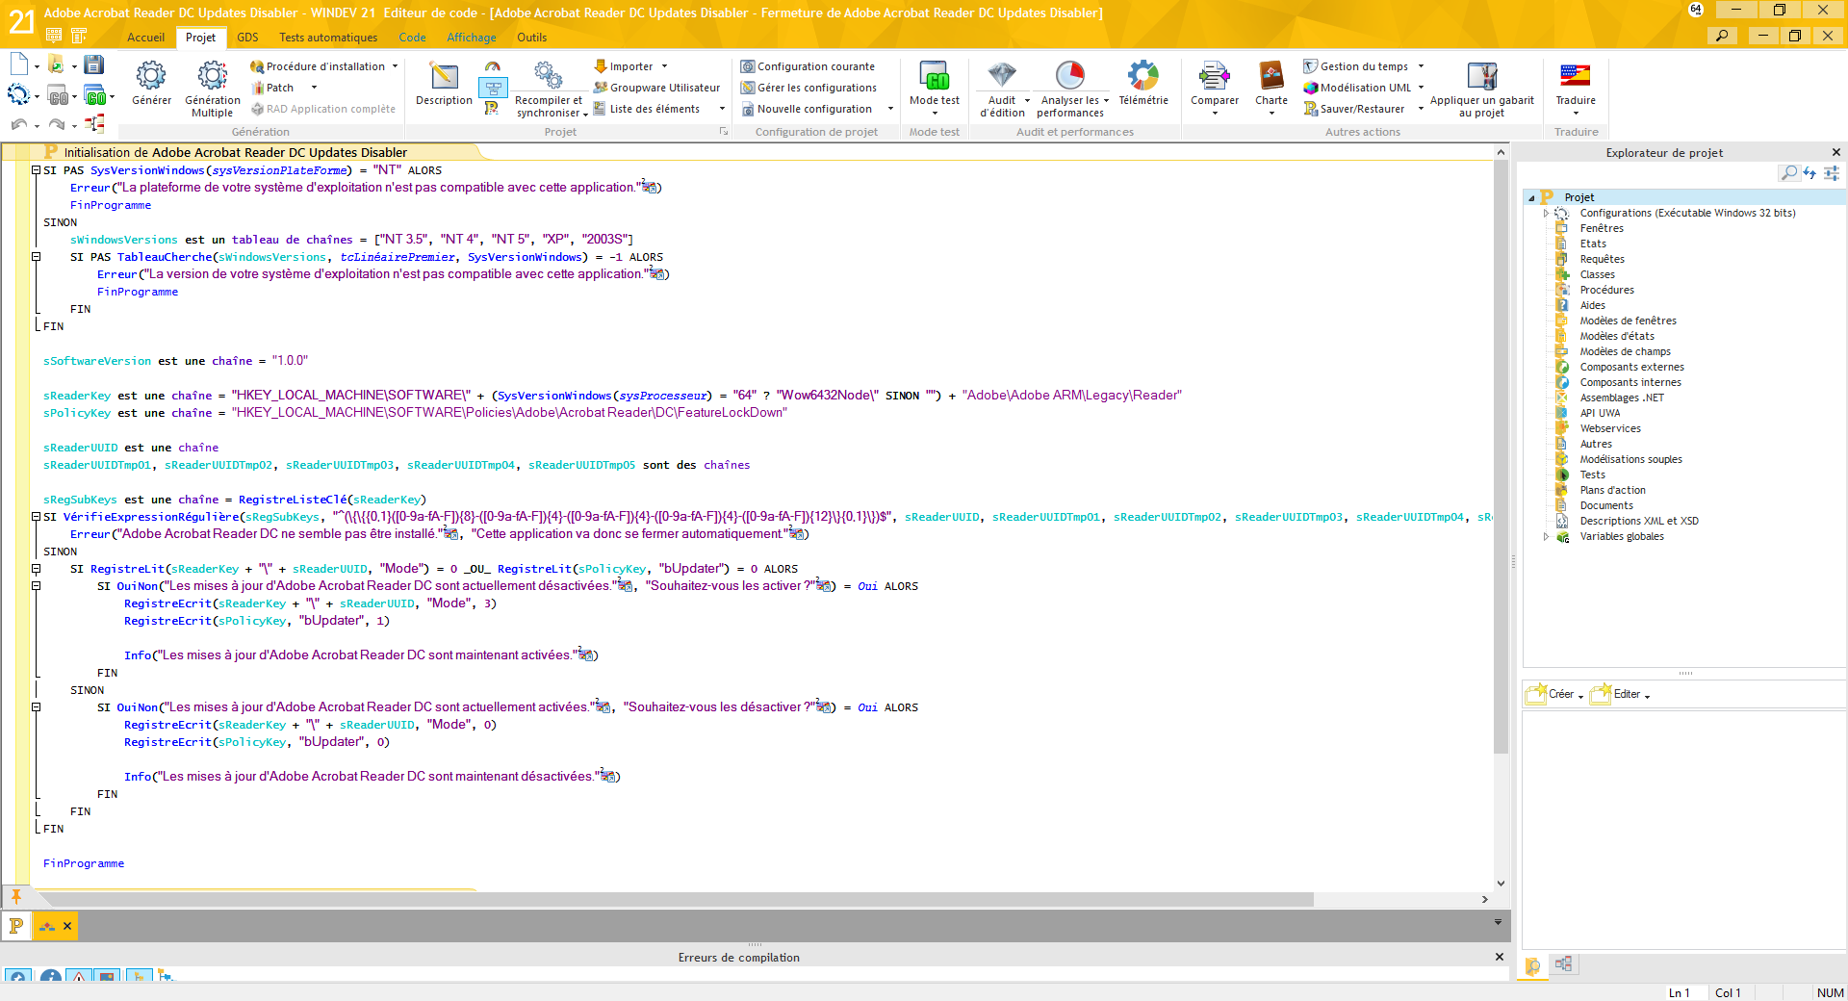Click the search magnifier in Explorateur de projet
Screen dimensions: 1848x1001
[1788, 173]
